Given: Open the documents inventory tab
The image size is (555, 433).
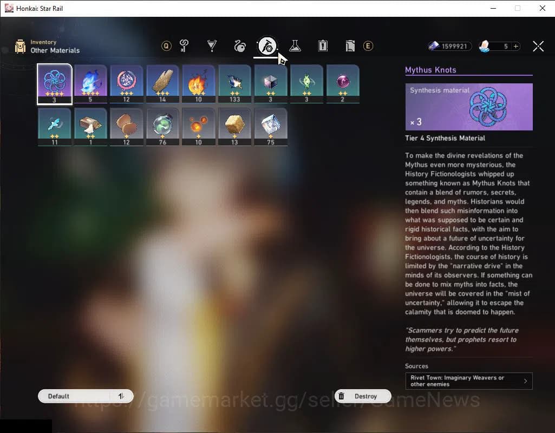Looking at the screenshot, I should (350, 45).
